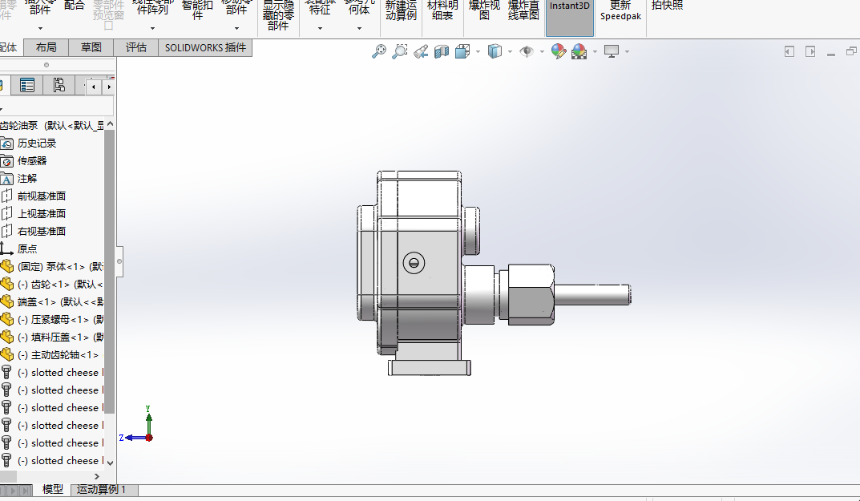The image size is (860, 501).
Task: Open the View Settings monitor dropdown
Action: pyautogui.click(x=627, y=52)
